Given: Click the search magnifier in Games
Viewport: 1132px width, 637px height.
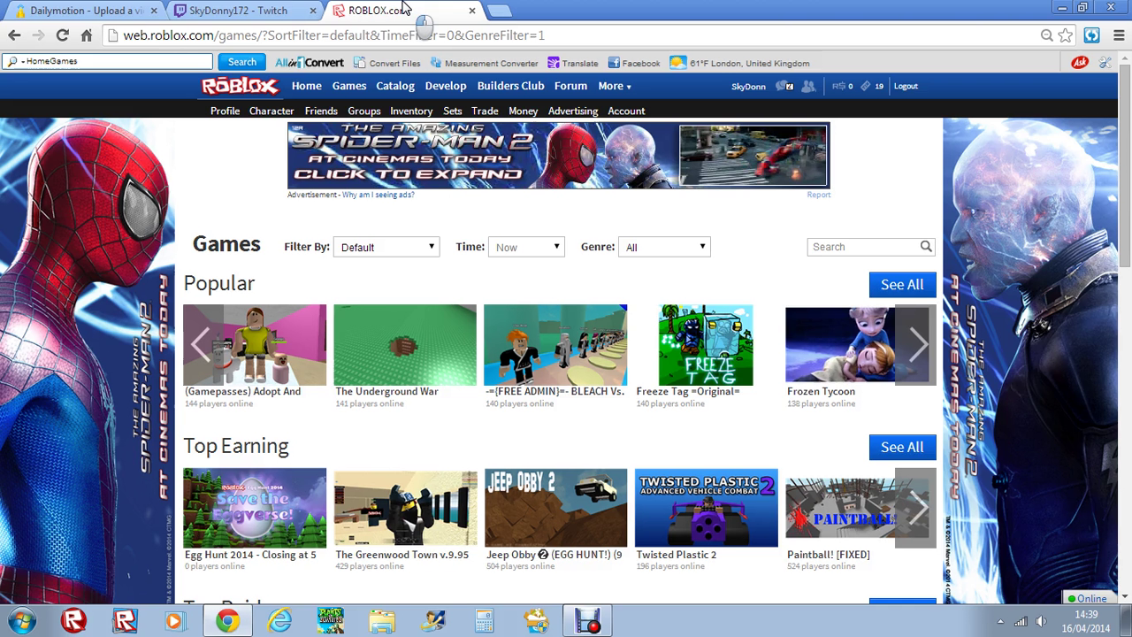Looking at the screenshot, I should [x=925, y=247].
